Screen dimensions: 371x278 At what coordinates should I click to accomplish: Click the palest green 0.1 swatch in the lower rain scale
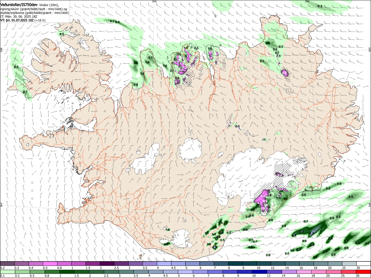(x=8, y=272)
